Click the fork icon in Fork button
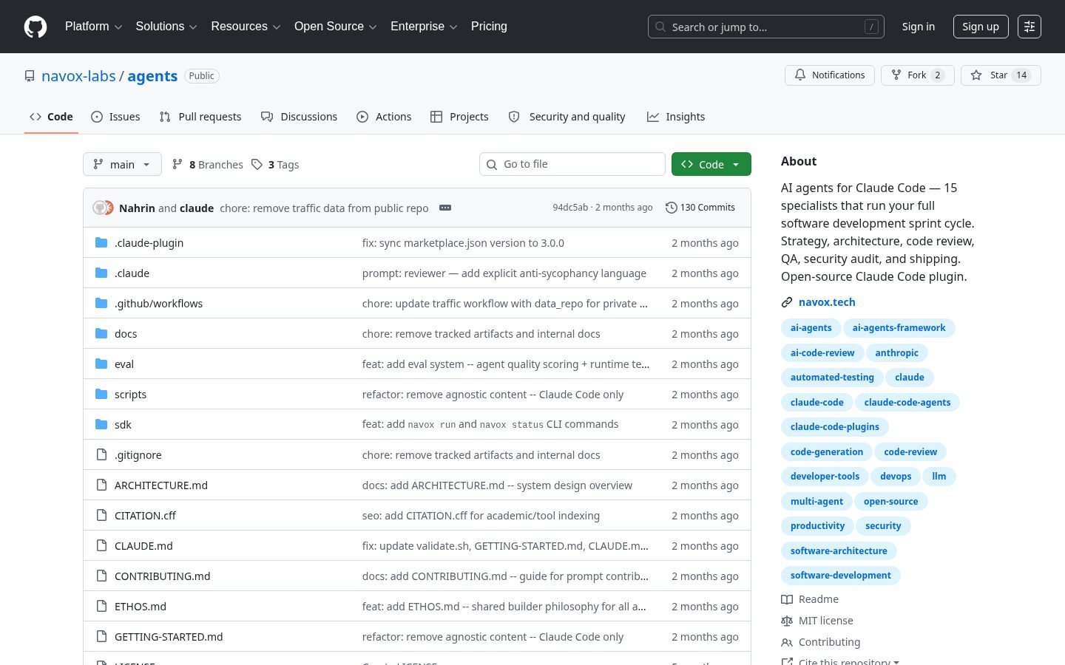 pyautogui.click(x=896, y=75)
